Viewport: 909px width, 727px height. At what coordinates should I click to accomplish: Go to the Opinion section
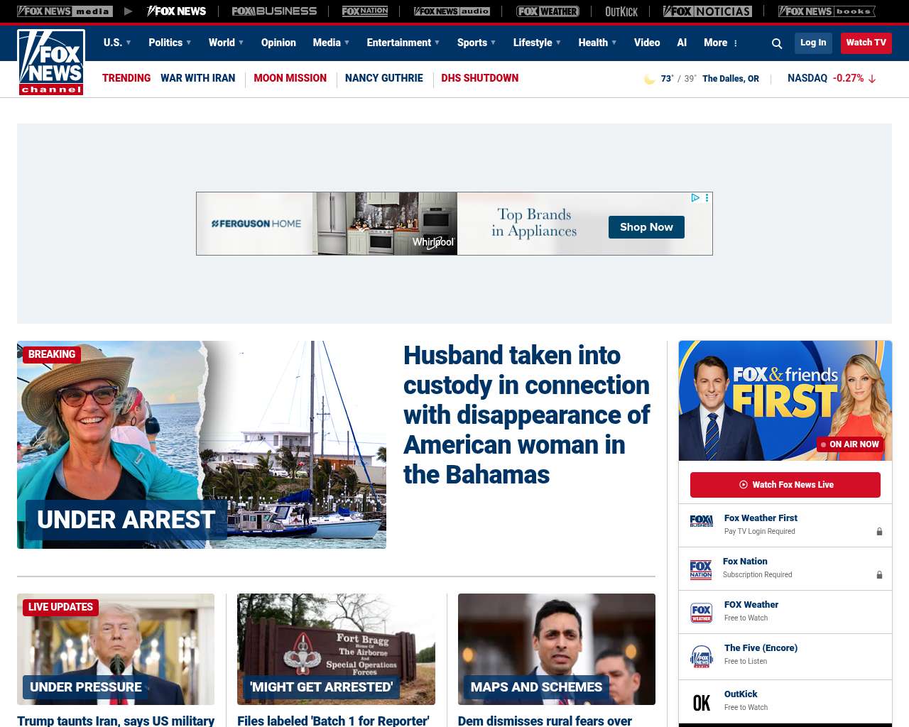point(278,43)
